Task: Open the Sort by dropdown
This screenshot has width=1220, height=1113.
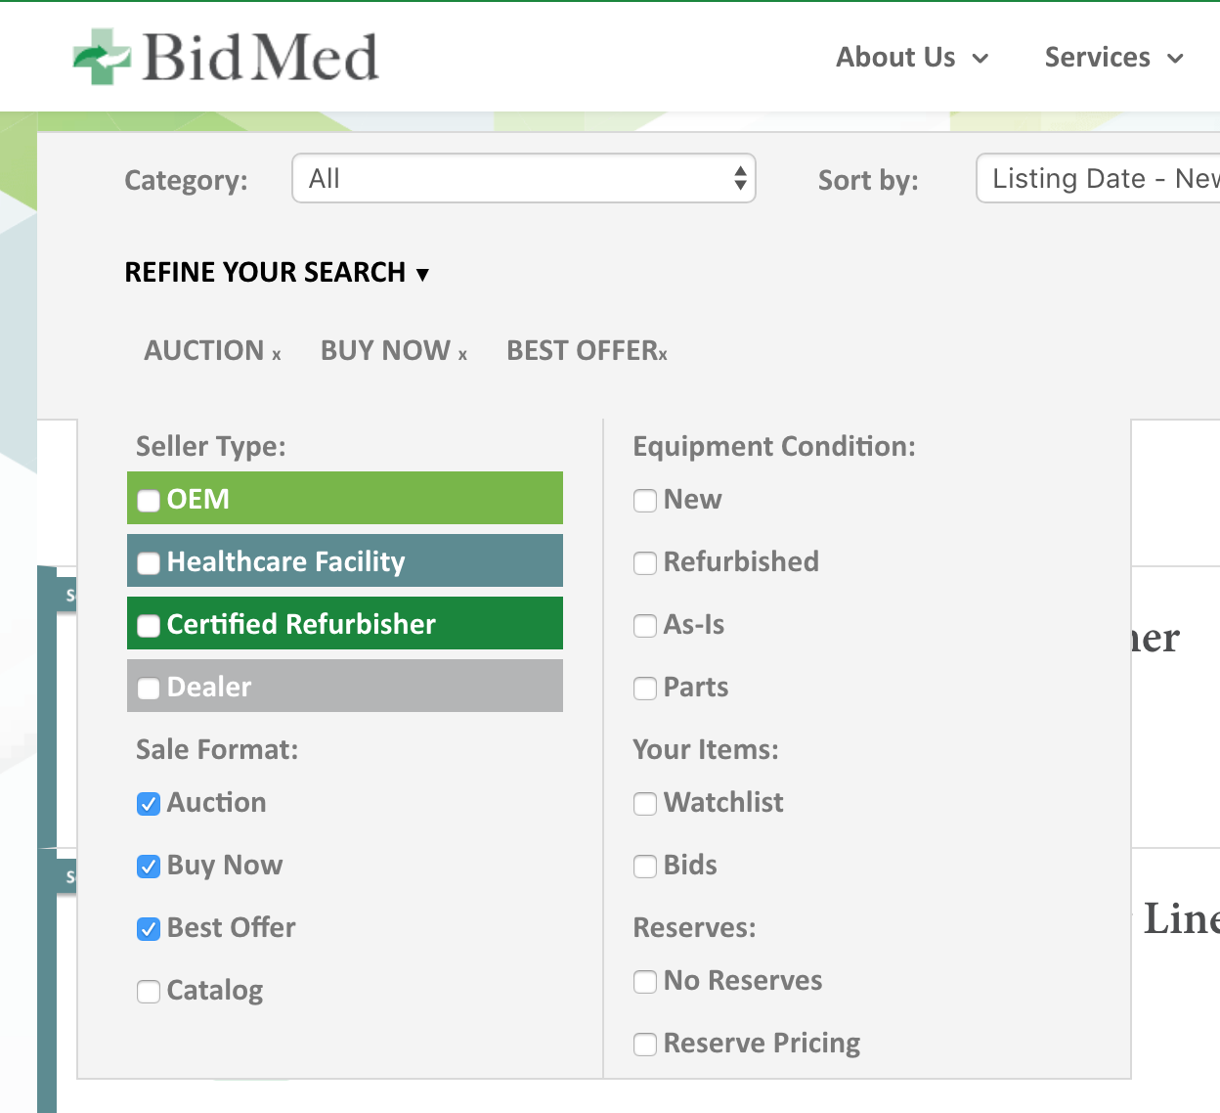Action: [1098, 178]
